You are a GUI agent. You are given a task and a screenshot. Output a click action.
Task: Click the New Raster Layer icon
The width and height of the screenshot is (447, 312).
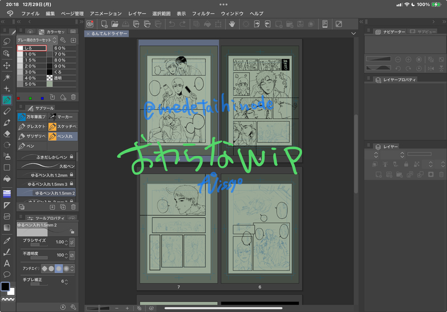point(379,174)
